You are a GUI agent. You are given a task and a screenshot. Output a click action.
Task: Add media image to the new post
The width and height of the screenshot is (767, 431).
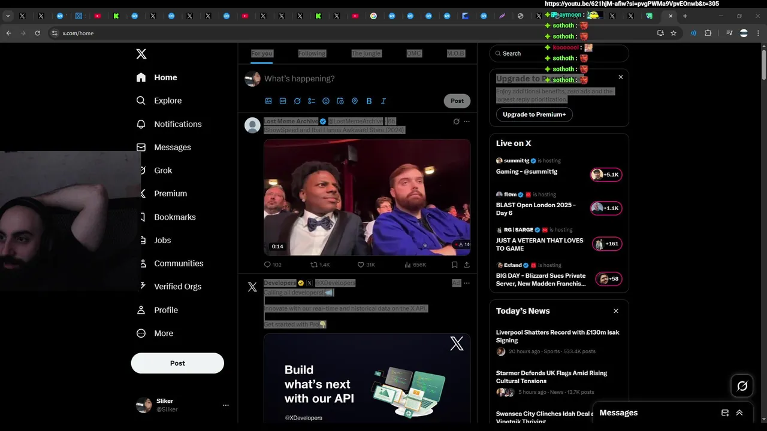(x=268, y=101)
